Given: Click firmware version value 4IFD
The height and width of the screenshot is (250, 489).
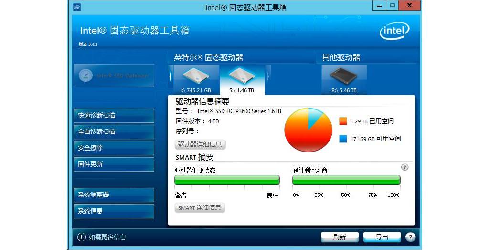Looking at the screenshot, I should (x=213, y=121).
